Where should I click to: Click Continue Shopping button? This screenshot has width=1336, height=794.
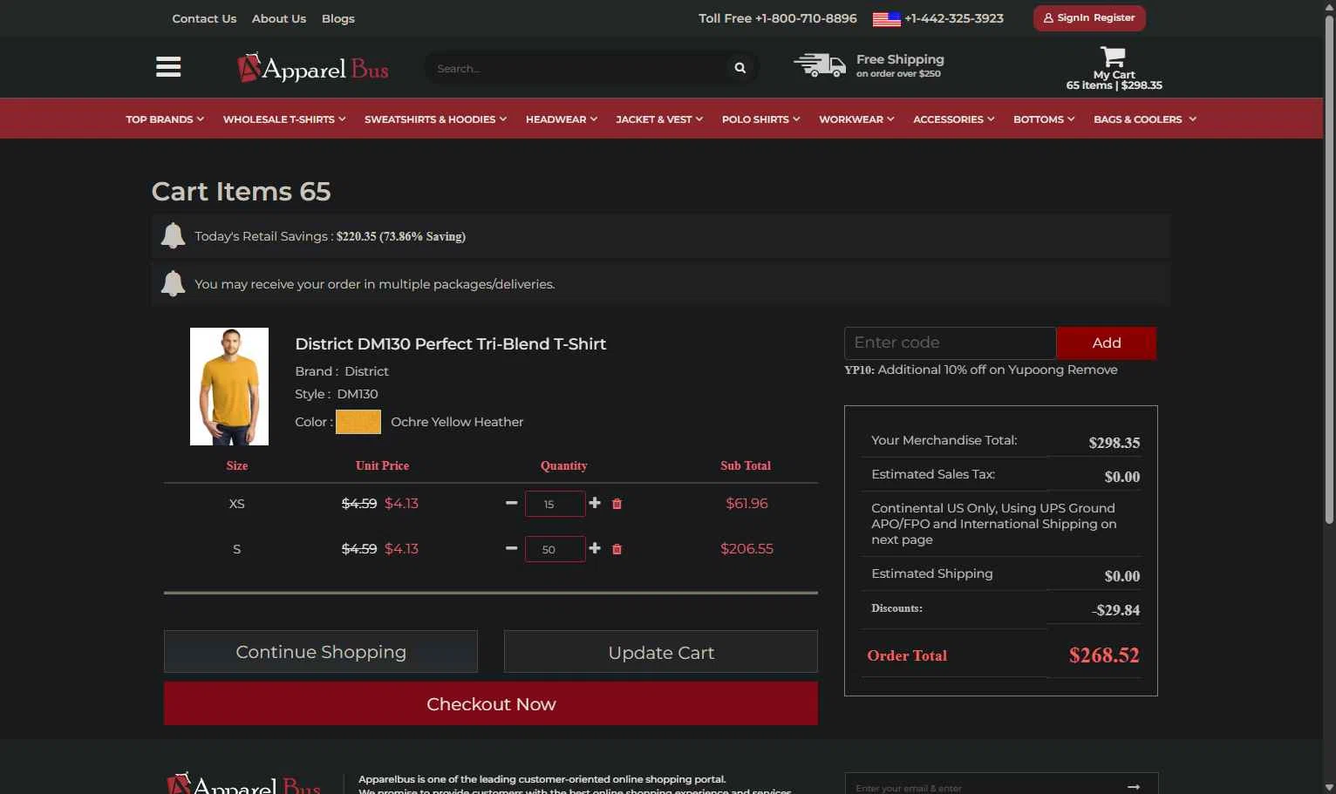[321, 652]
